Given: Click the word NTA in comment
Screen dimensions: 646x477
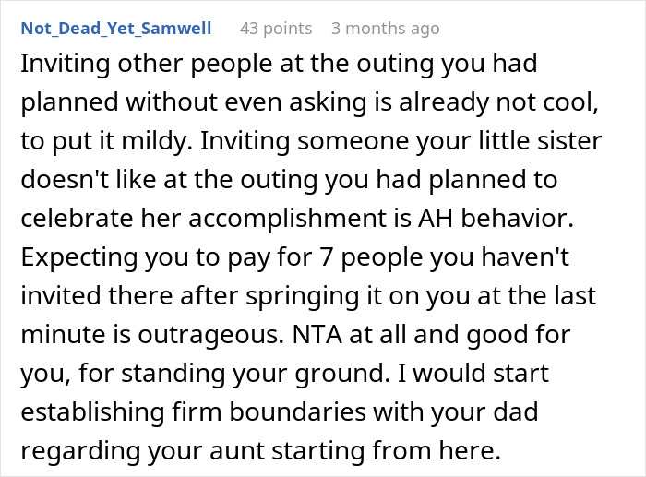Looking at the screenshot, I should coord(317,334).
